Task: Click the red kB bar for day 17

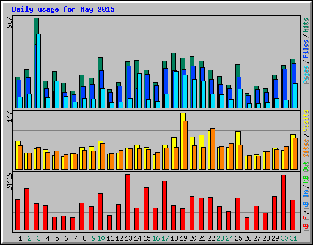Action: point(164,206)
